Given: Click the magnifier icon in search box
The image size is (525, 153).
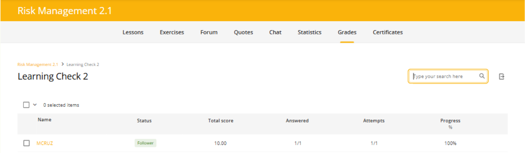Looking at the screenshot, I should 482,76.
